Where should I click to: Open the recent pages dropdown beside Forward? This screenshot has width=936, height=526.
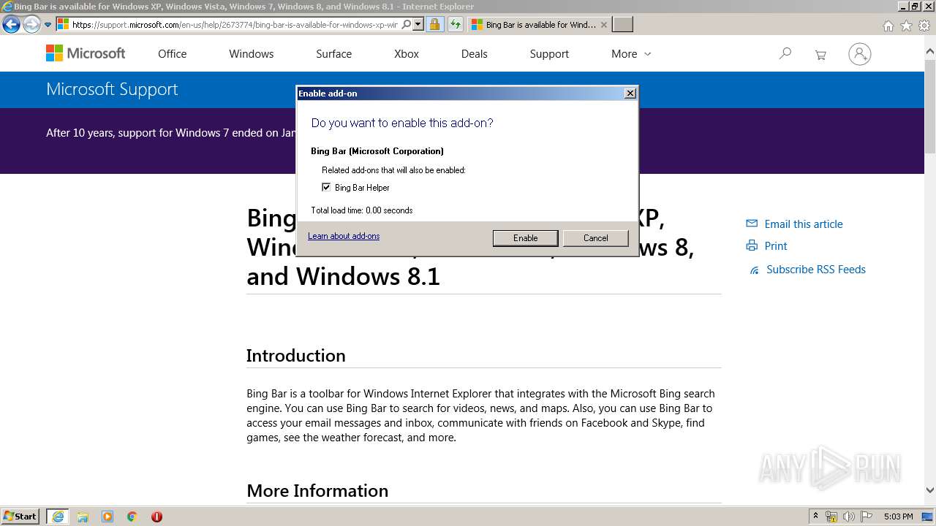[48, 25]
